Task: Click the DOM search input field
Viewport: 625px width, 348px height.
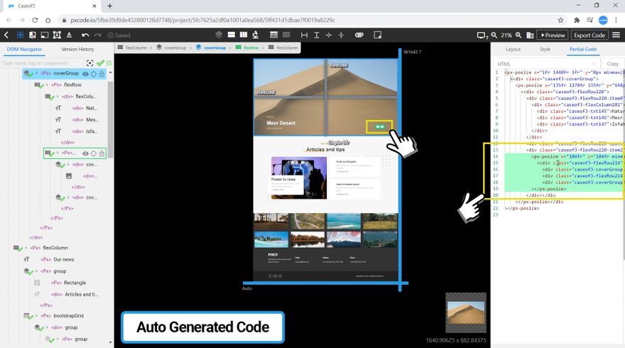Action: click(41, 63)
